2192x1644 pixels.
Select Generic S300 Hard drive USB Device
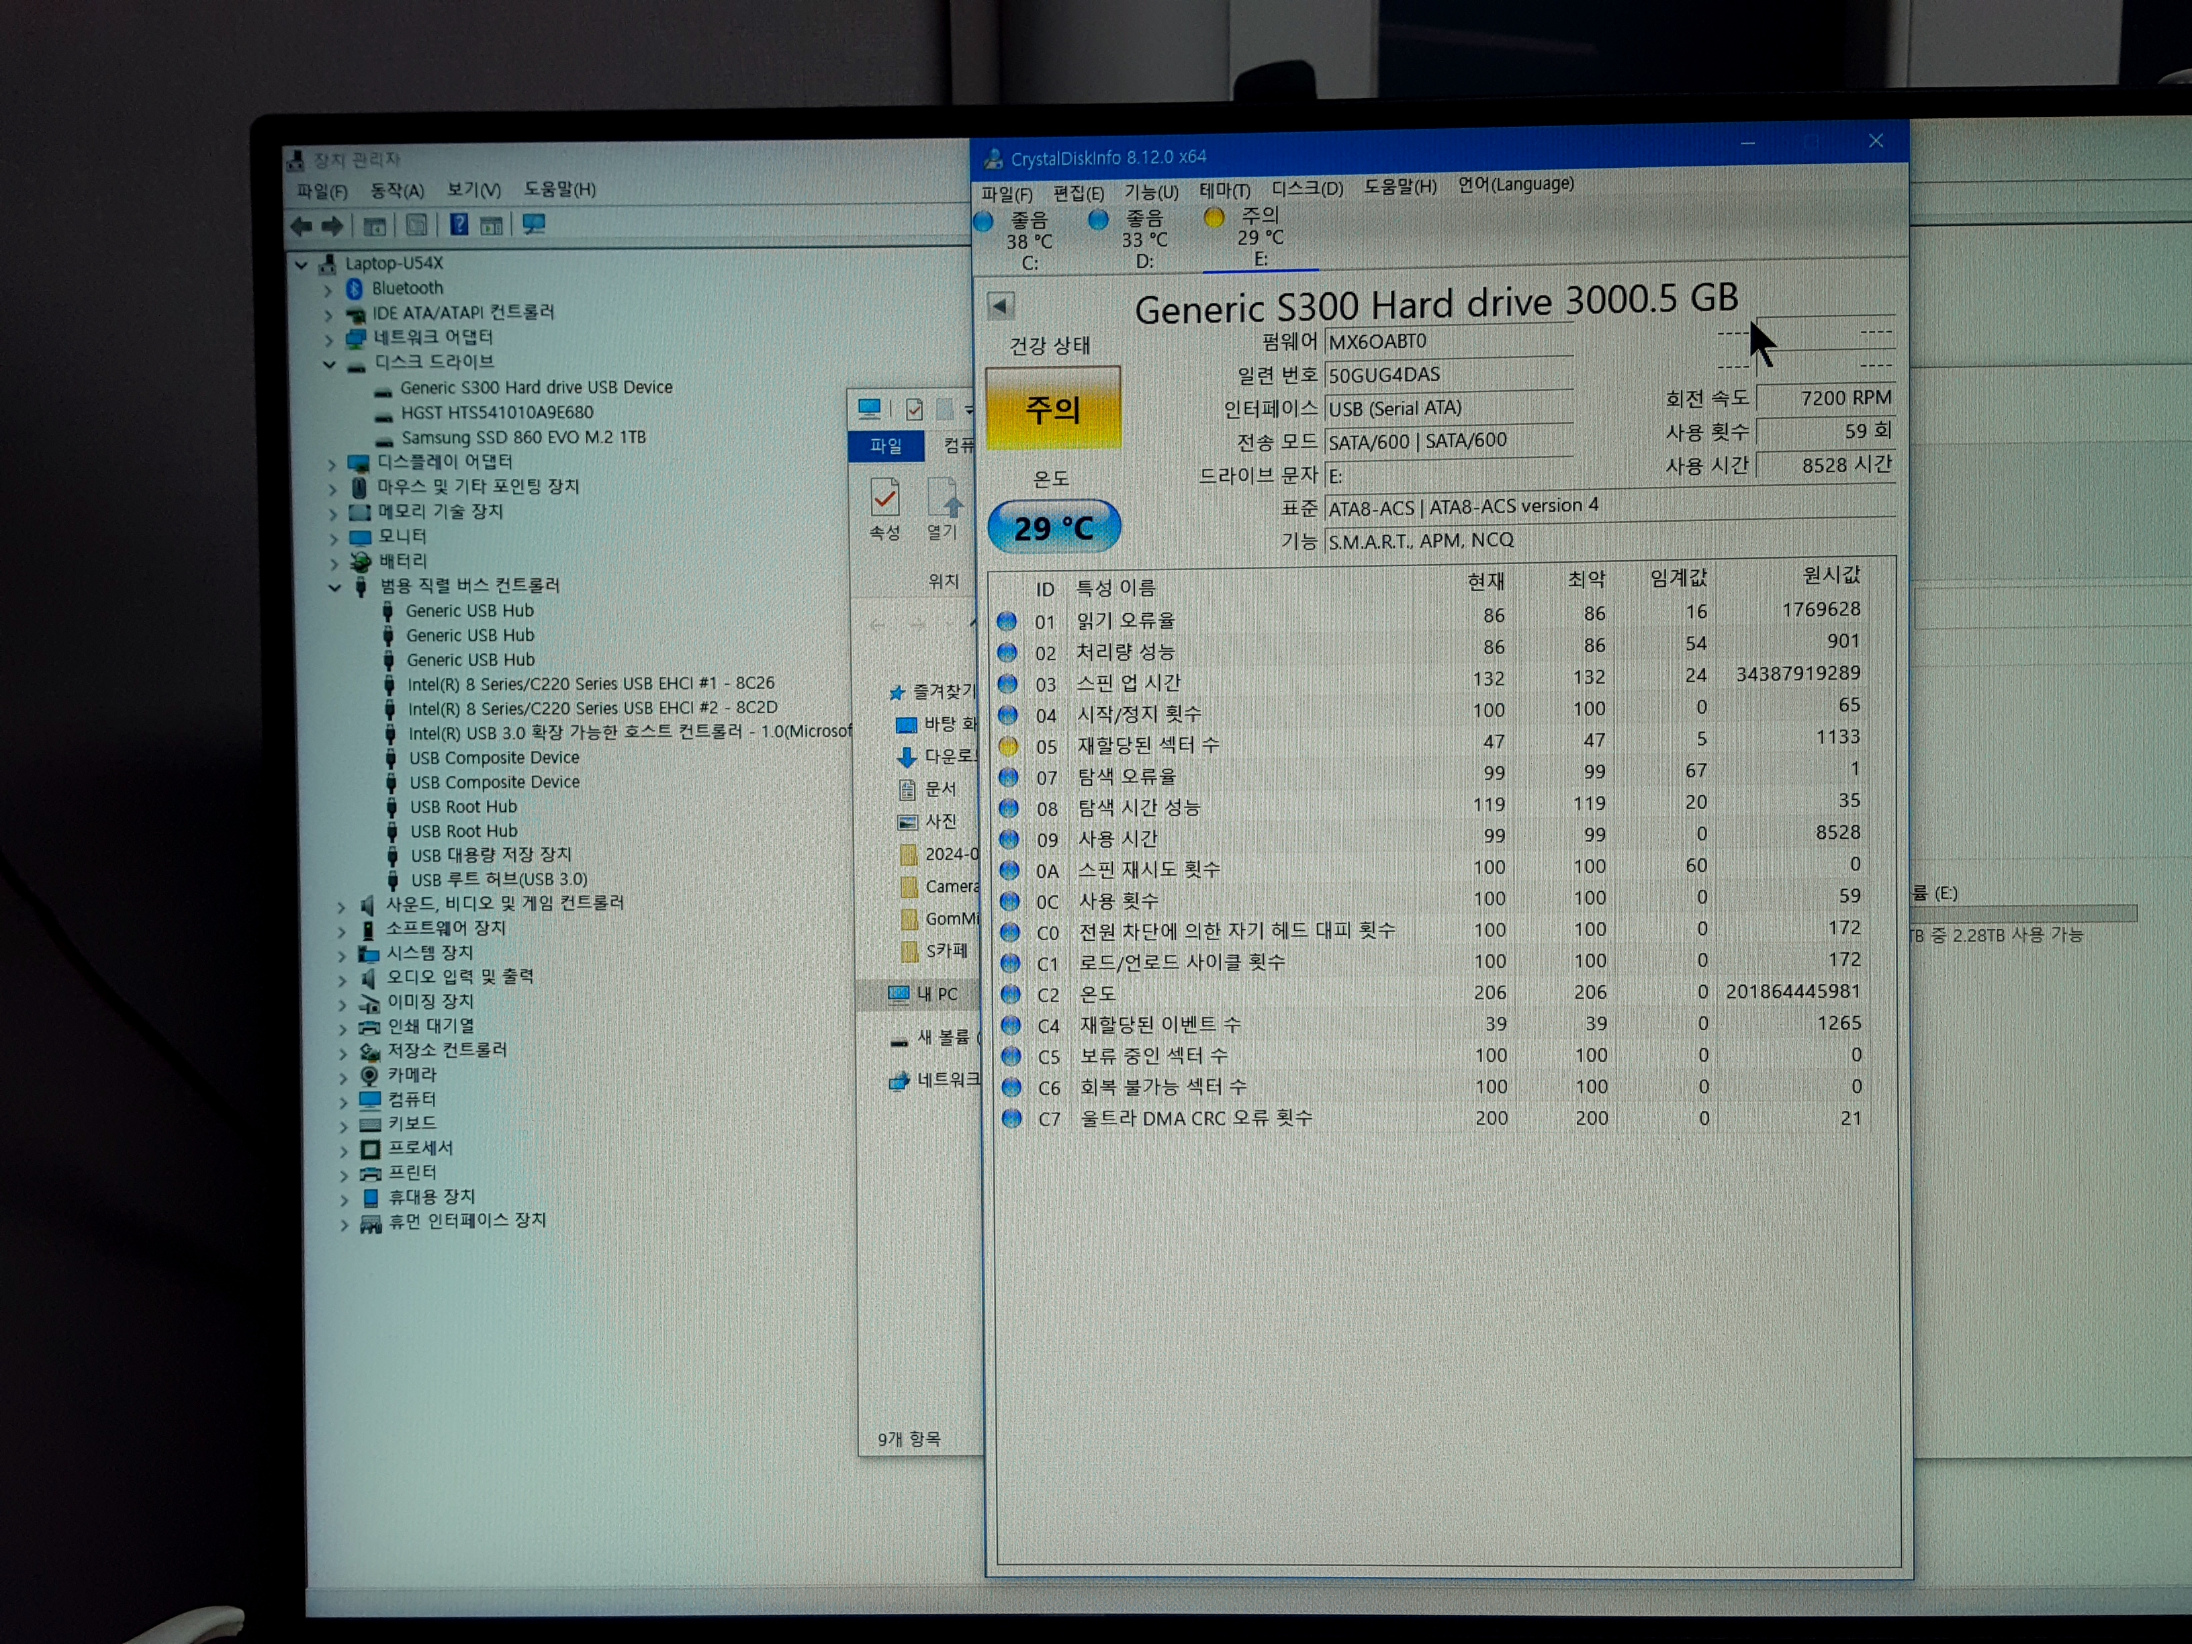tap(536, 387)
